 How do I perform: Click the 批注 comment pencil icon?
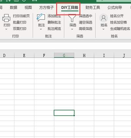pyautogui.click(x=41, y=17)
